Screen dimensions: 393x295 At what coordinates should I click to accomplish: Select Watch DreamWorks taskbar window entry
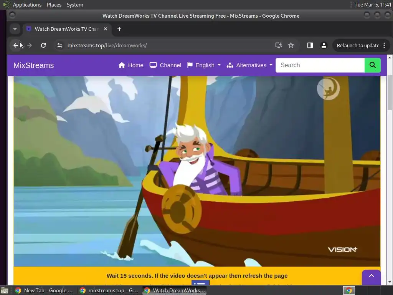pos(175,290)
